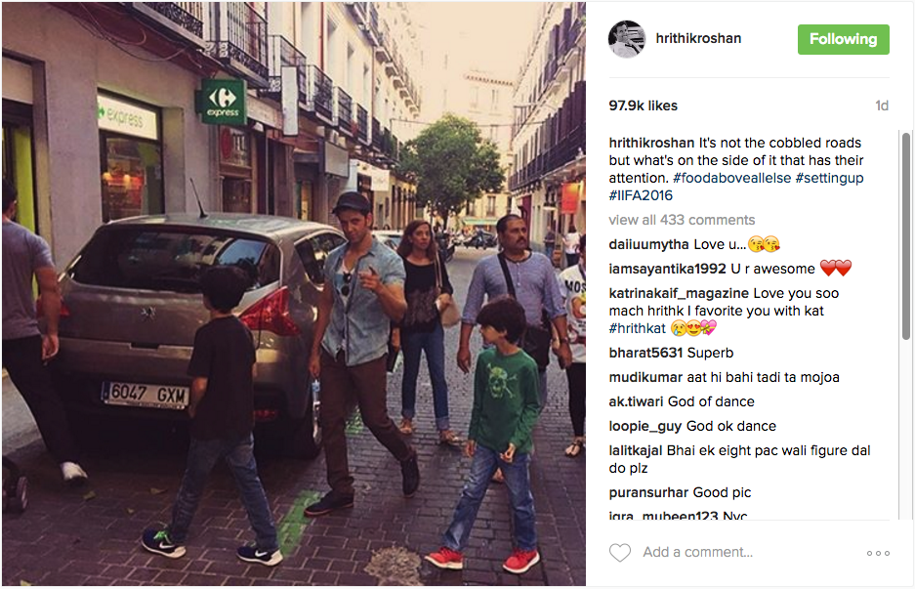This screenshot has height=589, width=915.
Task: Visit iamsayantika1992 commenter profile
Action: click(668, 270)
